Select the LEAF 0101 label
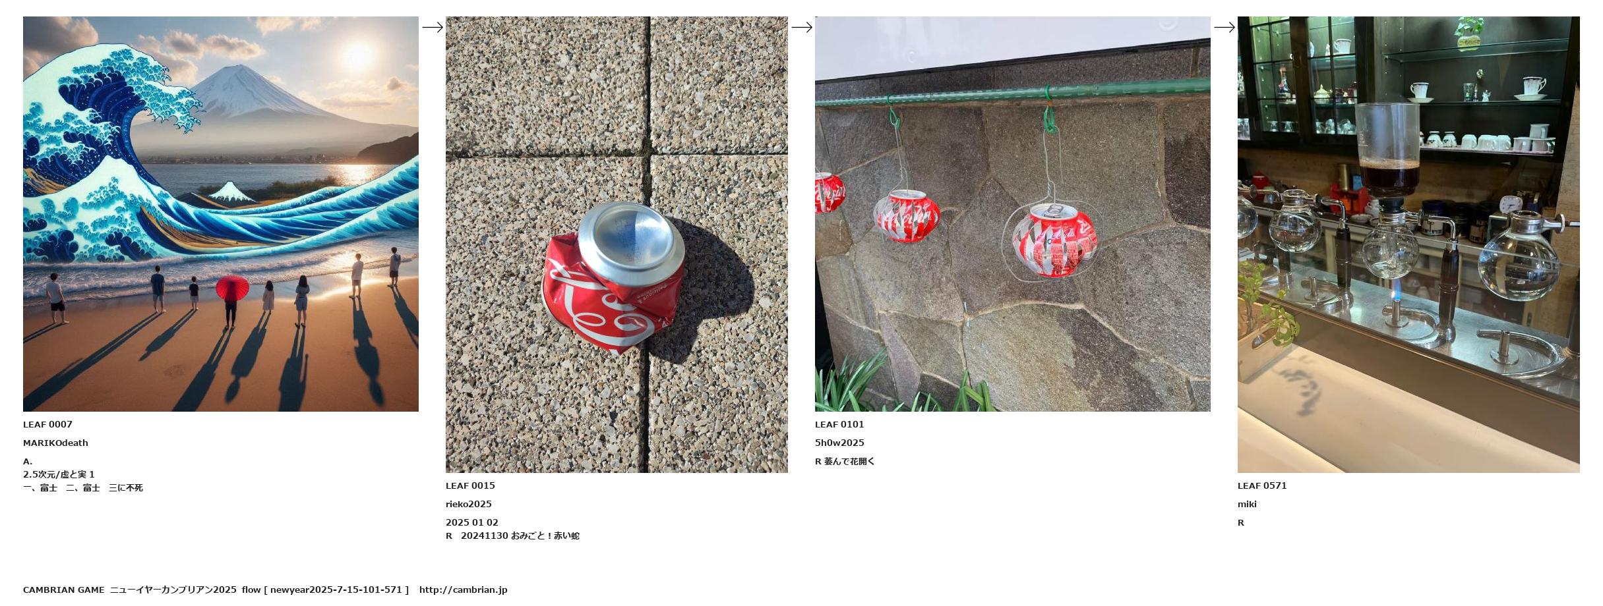 (839, 425)
